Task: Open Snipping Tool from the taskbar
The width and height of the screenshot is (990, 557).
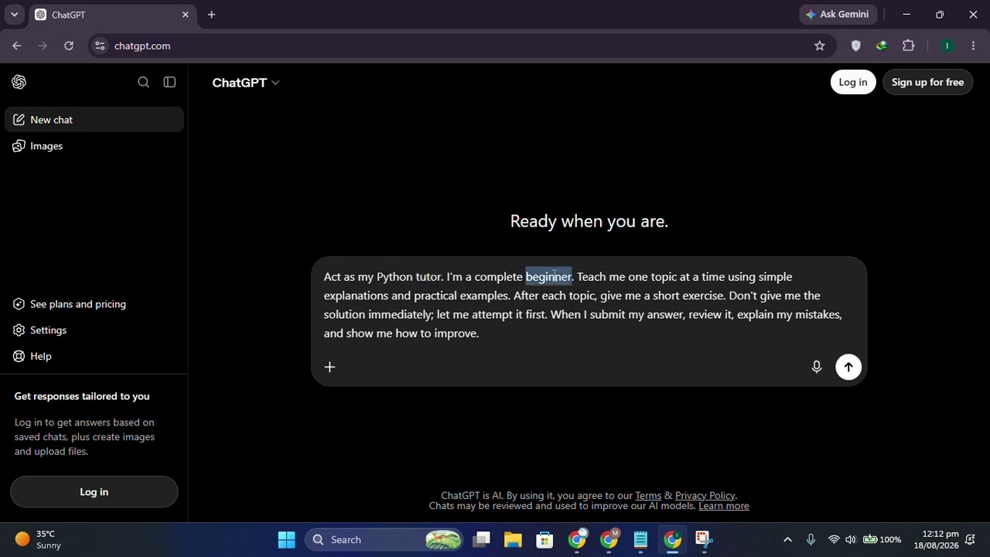Action: point(703,540)
